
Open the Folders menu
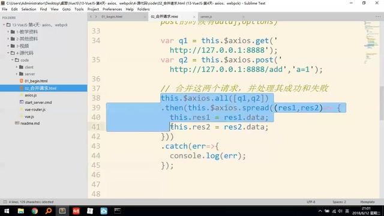pos(143,9)
